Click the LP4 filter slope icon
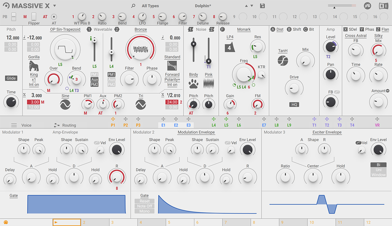This screenshot has width=392, height=226. (230, 48)
